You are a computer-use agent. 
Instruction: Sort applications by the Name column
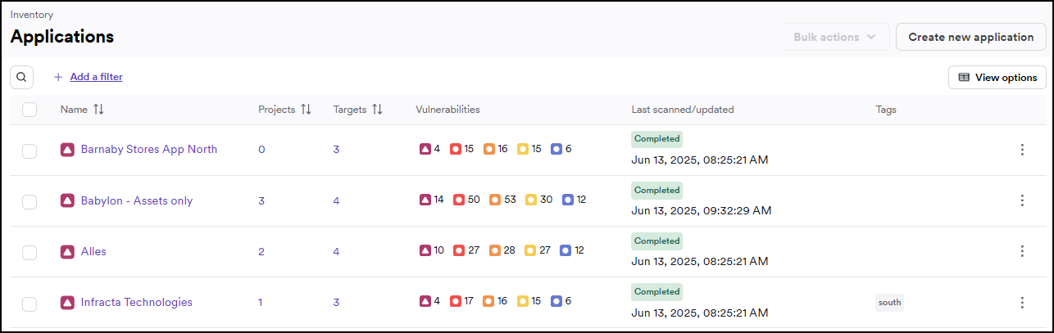[98, 110]
